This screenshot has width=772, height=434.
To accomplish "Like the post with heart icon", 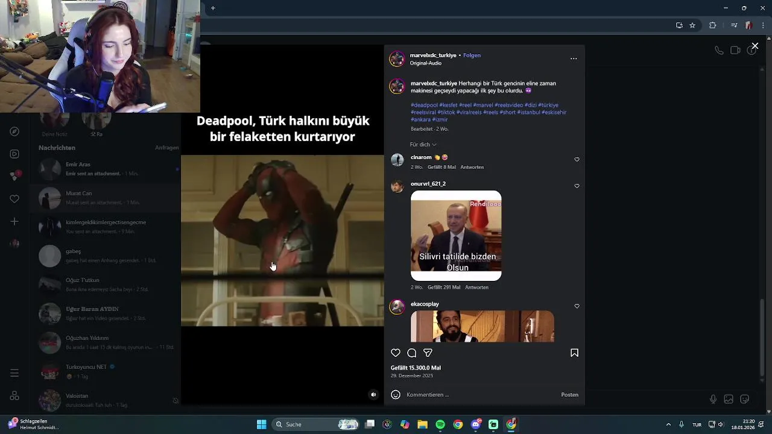I will click(x=396, y=353).
